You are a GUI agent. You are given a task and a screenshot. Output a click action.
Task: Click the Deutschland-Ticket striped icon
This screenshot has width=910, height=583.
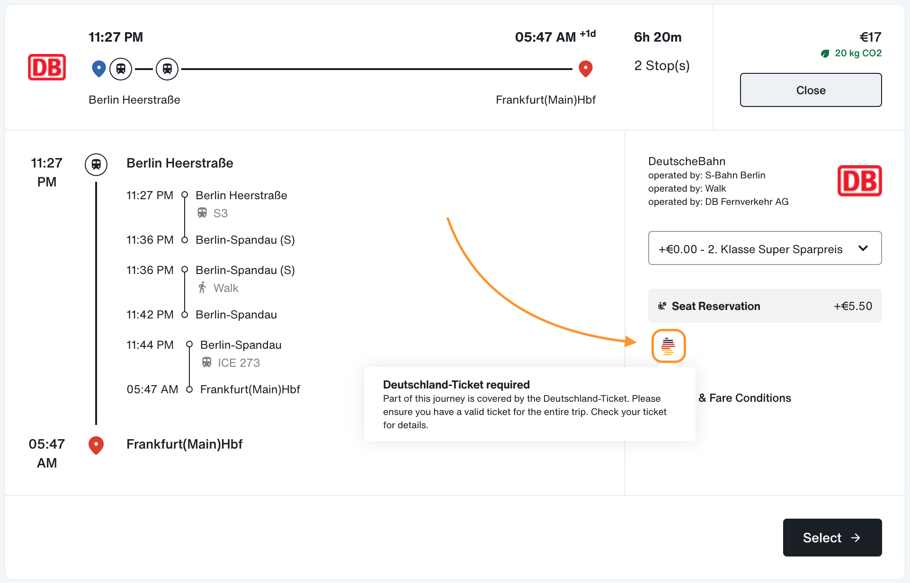(x=668, y=346)
